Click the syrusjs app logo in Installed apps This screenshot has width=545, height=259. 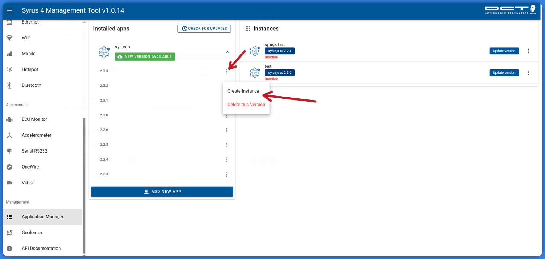104,52
